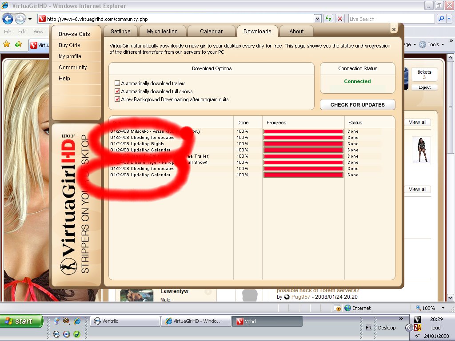Expand the Tools menu dropdown arrow
This screenshot has width=455, height=341.
click(443, 45)
